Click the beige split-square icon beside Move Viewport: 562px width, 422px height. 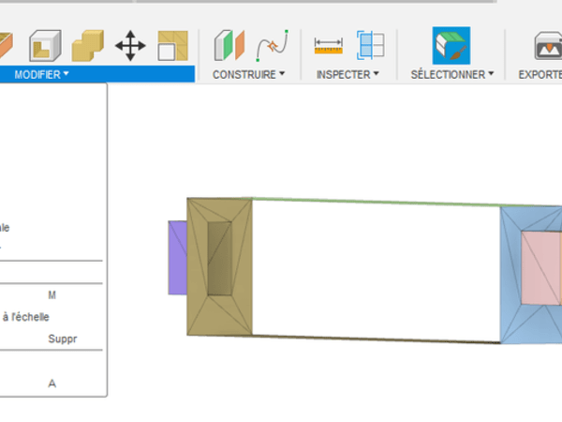172,44
